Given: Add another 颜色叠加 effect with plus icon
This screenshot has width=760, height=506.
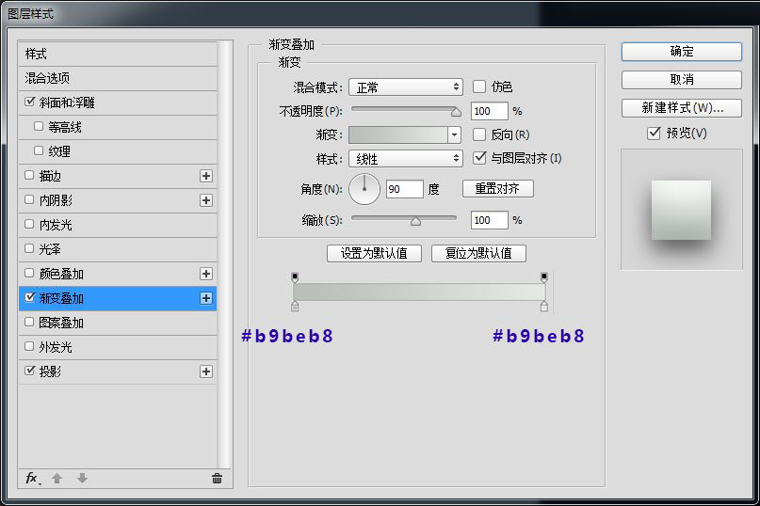Looking at the screenshot, I should (206, 274).
